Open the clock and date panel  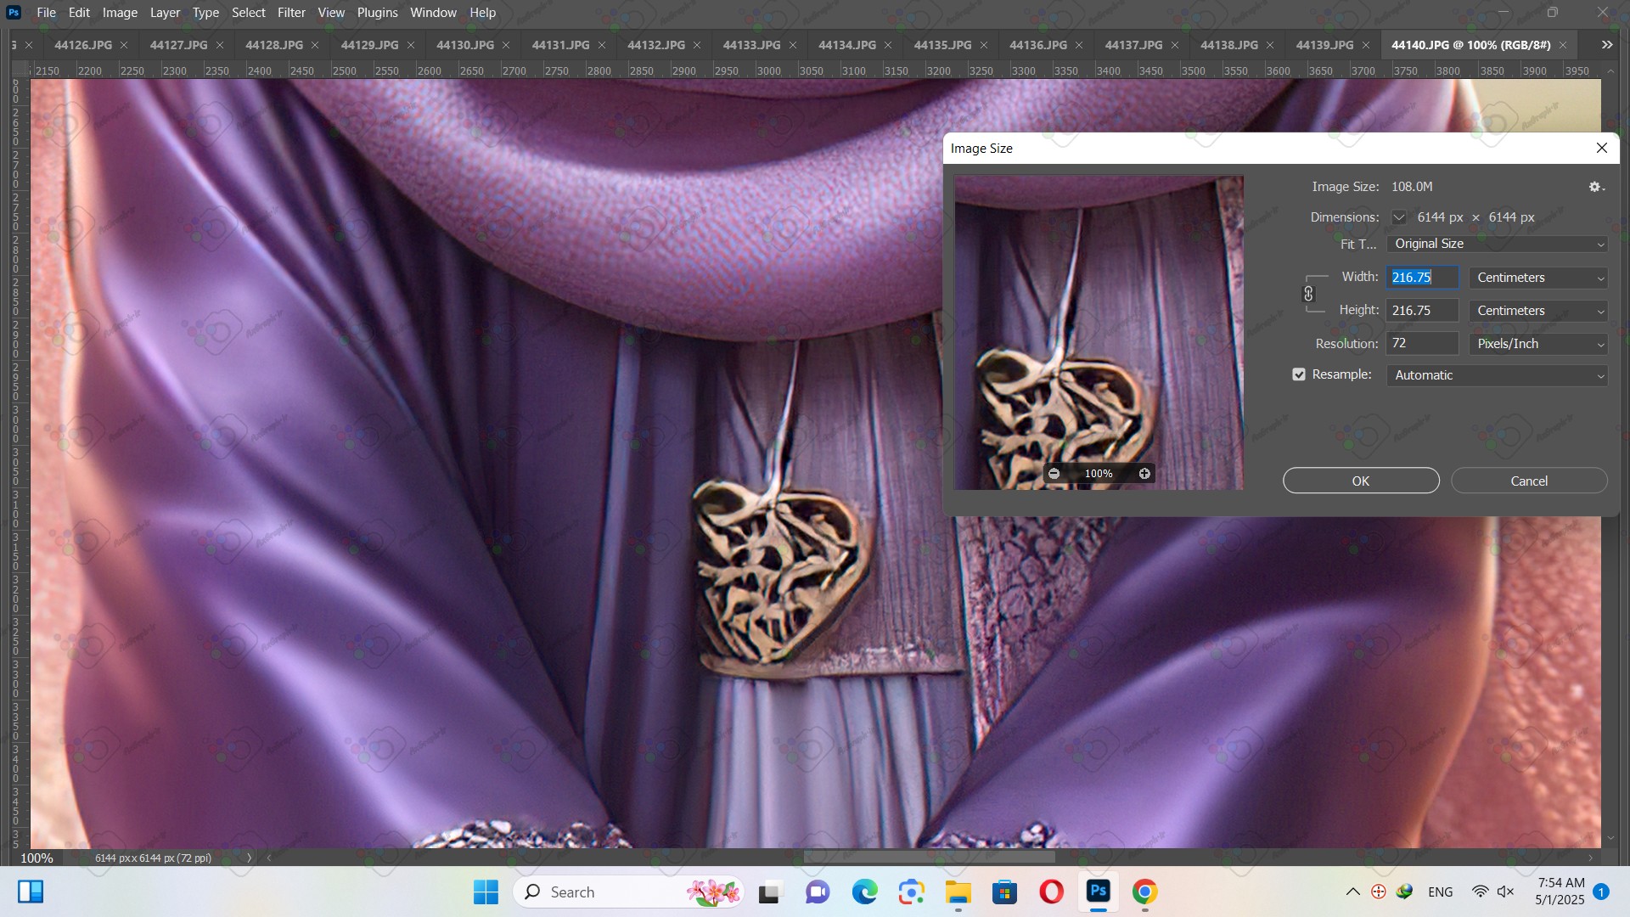[x=1560, y=892]
